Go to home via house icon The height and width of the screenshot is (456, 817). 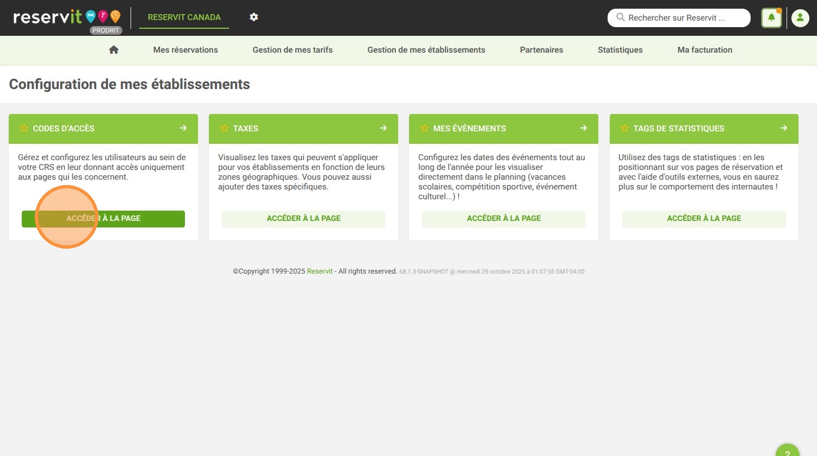pyautogui.click(x=114, y=50)
